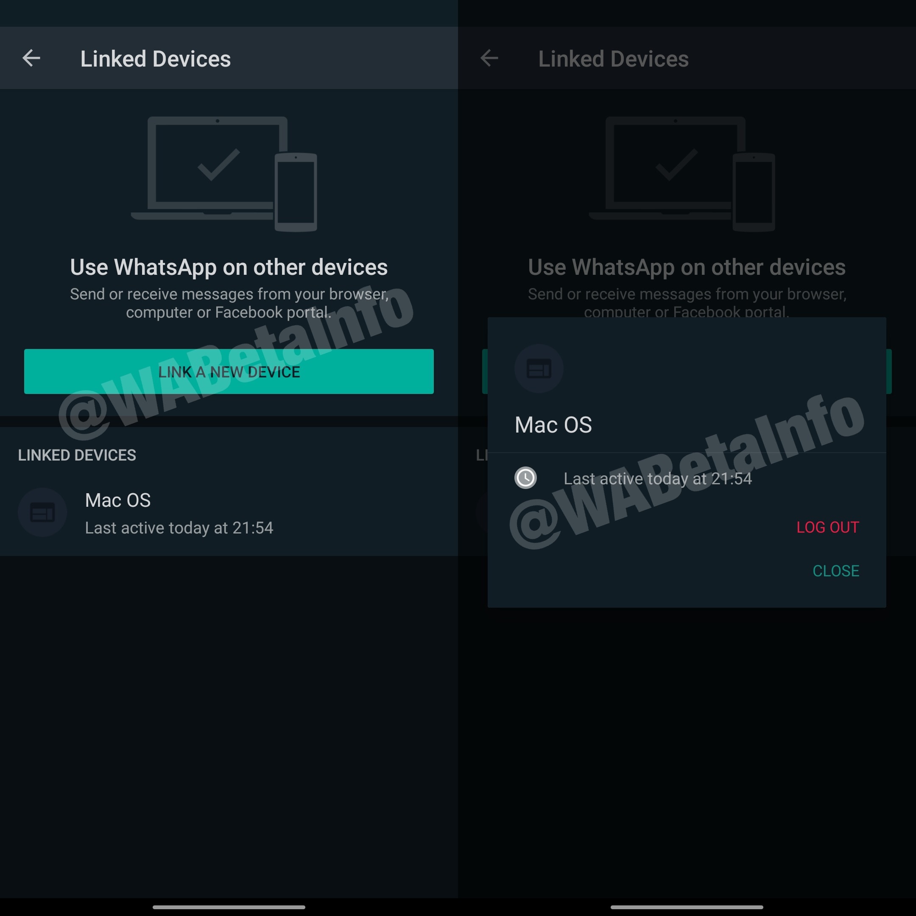Image resolution: width=916 pixels, height=916 pixels.
Task: Click the back arrow on Linked Devices
Action: (x=29, y=59)
